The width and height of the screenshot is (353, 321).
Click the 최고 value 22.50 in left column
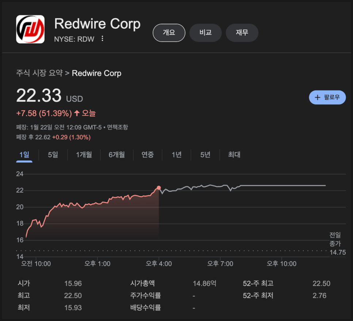click(x=73, y=295)
